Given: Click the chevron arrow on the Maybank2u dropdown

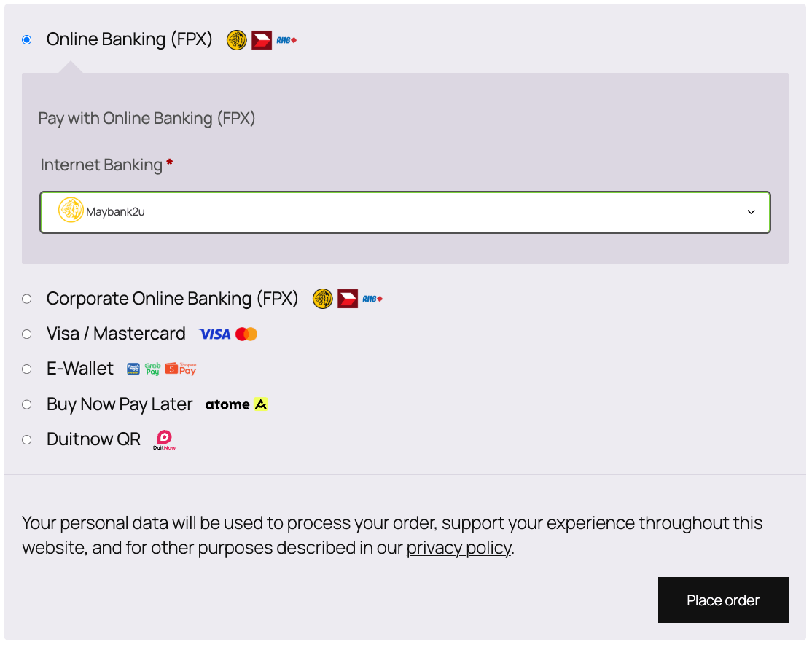Looking at the screenshot, I should point(751,212).
